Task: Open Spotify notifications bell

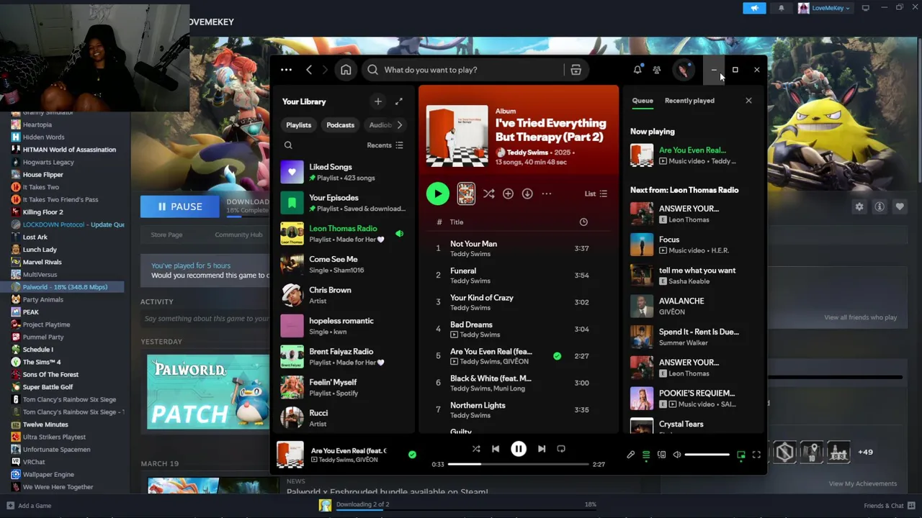Action: point(637,70)
